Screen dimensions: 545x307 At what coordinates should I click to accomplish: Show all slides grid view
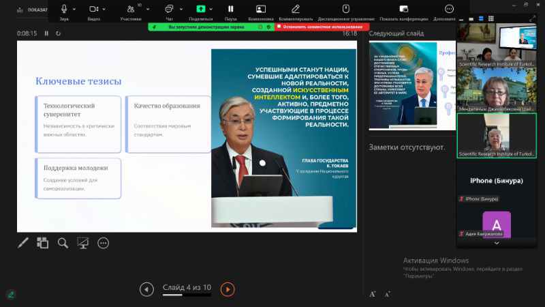43,243
